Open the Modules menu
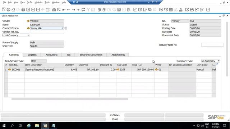Screen dimensions: 230x129 (38, 3)
